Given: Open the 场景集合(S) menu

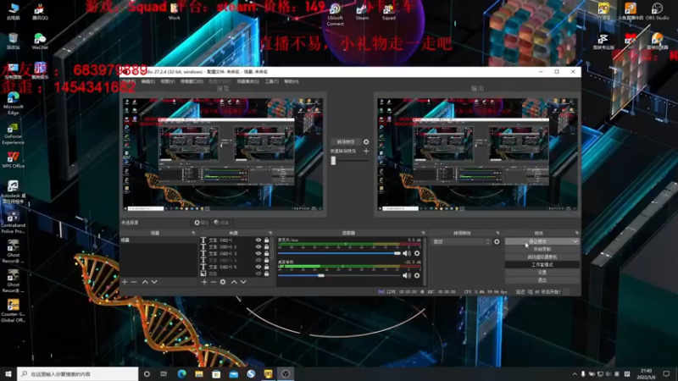Looking at the screenshot, I should click(247, 81).
